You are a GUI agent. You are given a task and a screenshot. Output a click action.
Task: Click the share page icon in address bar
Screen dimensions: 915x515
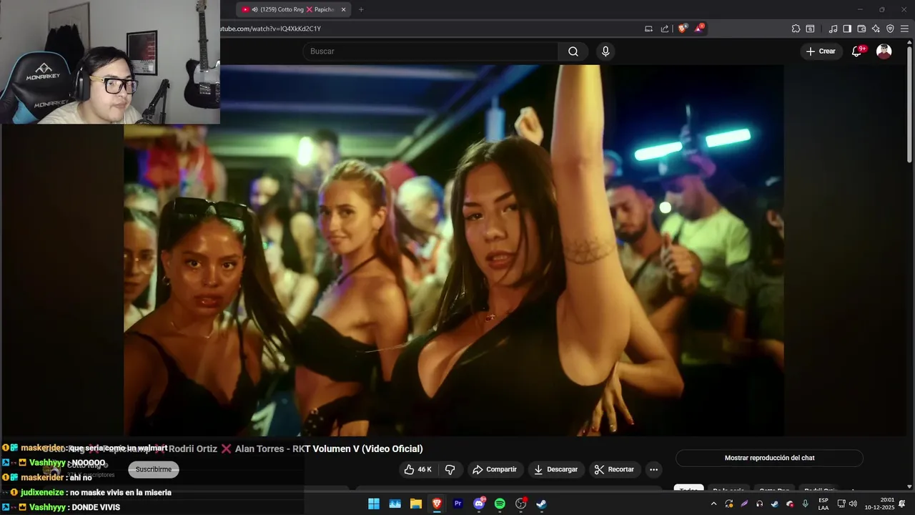(665, 29)
